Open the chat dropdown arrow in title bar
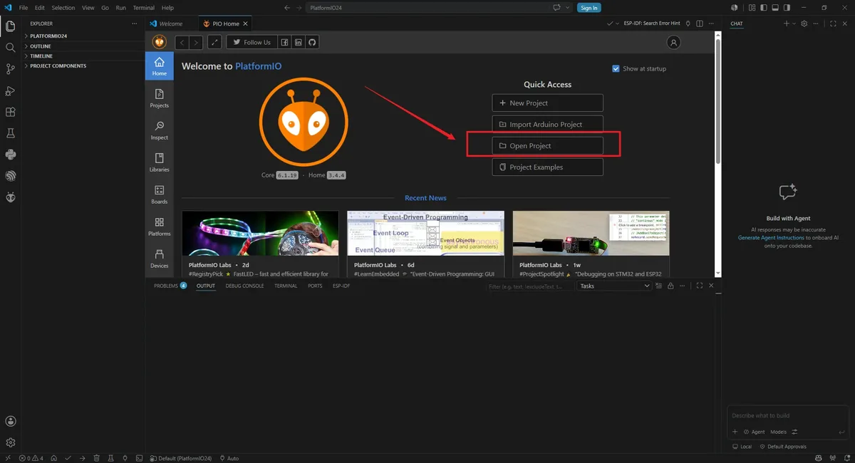Viewport: 855px width, 463px height. 568,7
